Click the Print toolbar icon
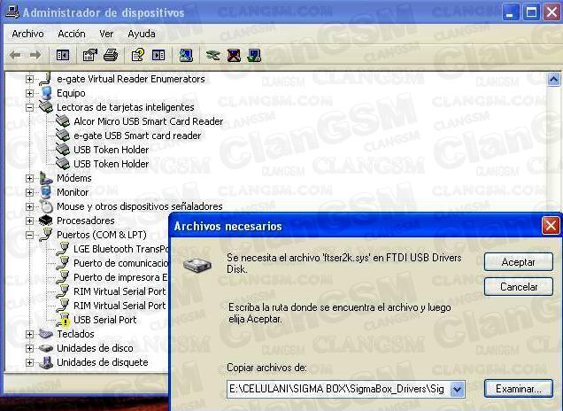563x411 pixels. [111, 55]
